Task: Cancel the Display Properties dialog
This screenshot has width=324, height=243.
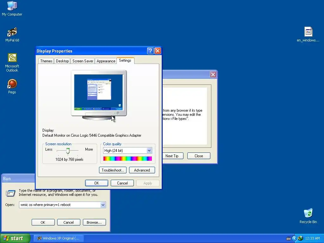Action: coord(122,183)
